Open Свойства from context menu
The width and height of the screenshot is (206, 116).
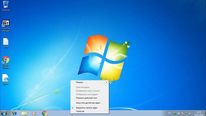click(90, 111)
